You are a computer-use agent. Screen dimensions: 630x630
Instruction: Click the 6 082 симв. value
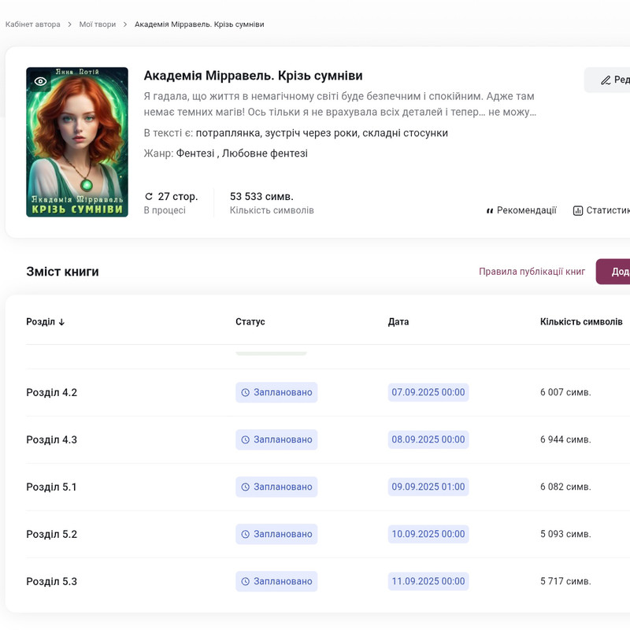(x=565, y=487)
